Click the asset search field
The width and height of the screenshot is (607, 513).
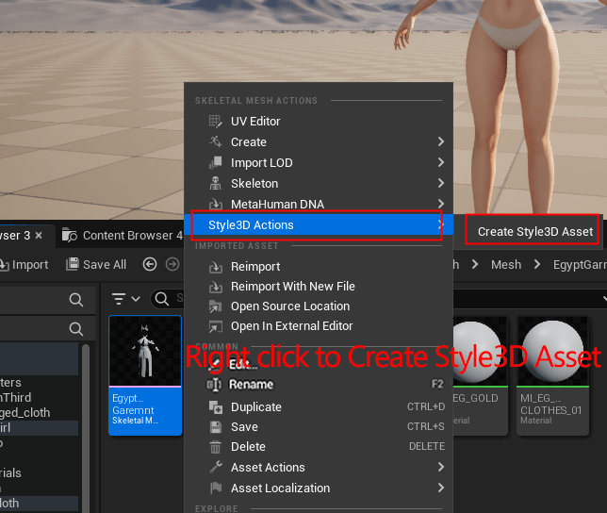167,299
